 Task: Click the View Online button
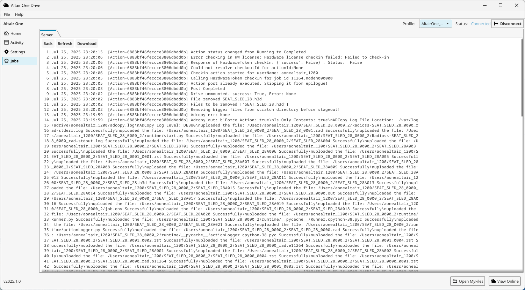click(504, 281)
